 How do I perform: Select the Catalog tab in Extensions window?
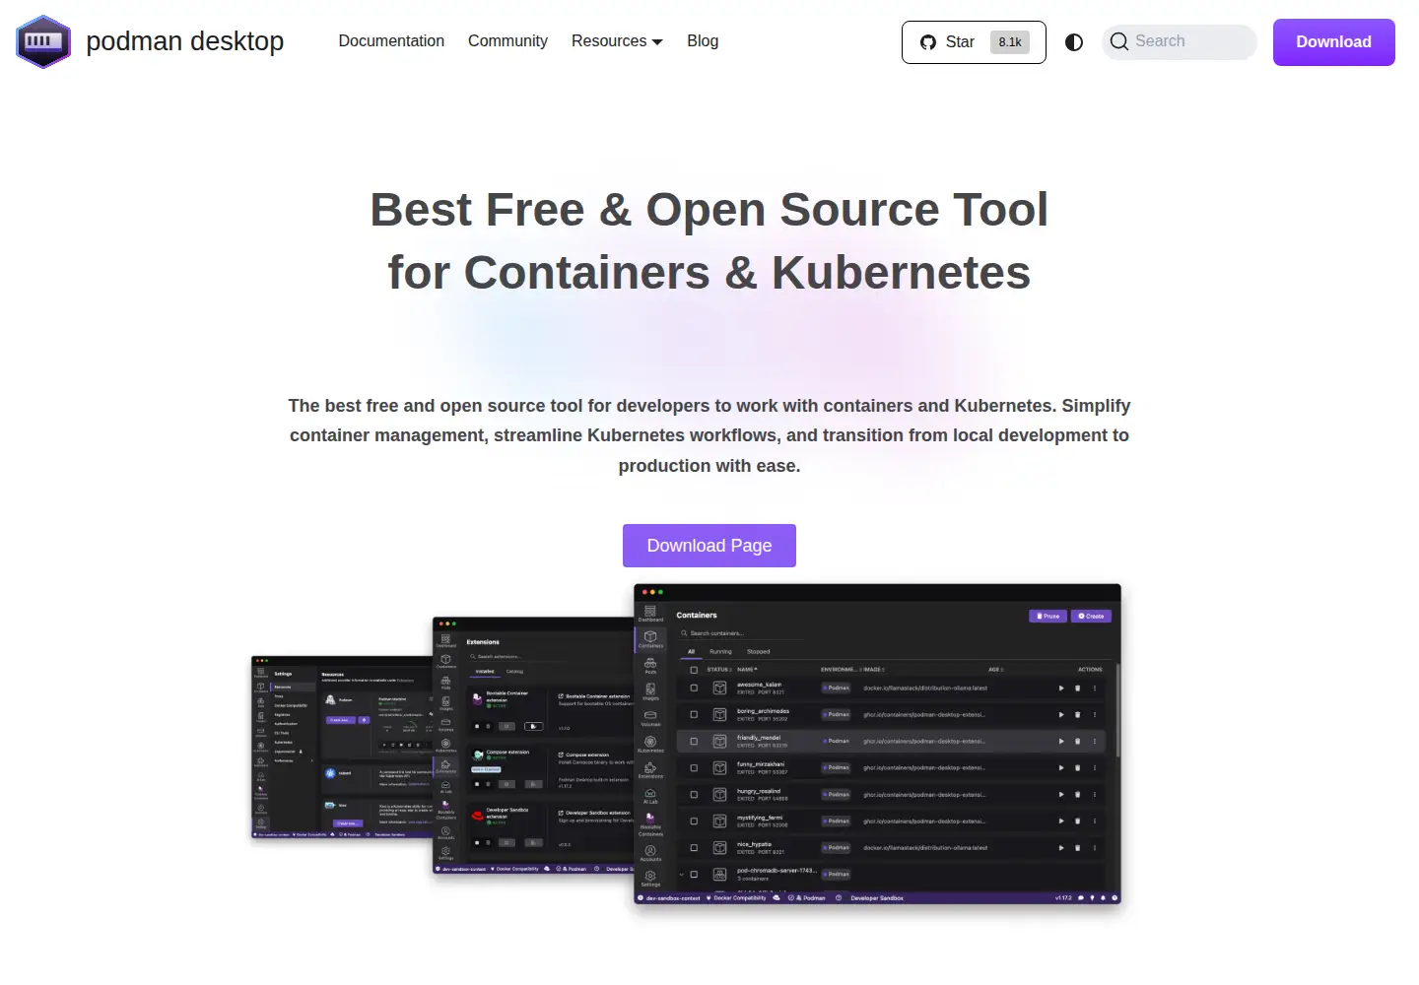click(x=514, y=671)
